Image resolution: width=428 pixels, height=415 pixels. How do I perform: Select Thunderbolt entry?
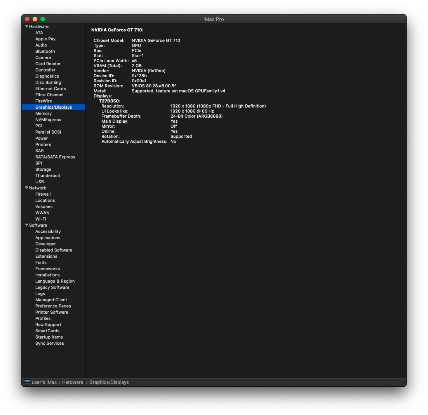tap(48, 176)
